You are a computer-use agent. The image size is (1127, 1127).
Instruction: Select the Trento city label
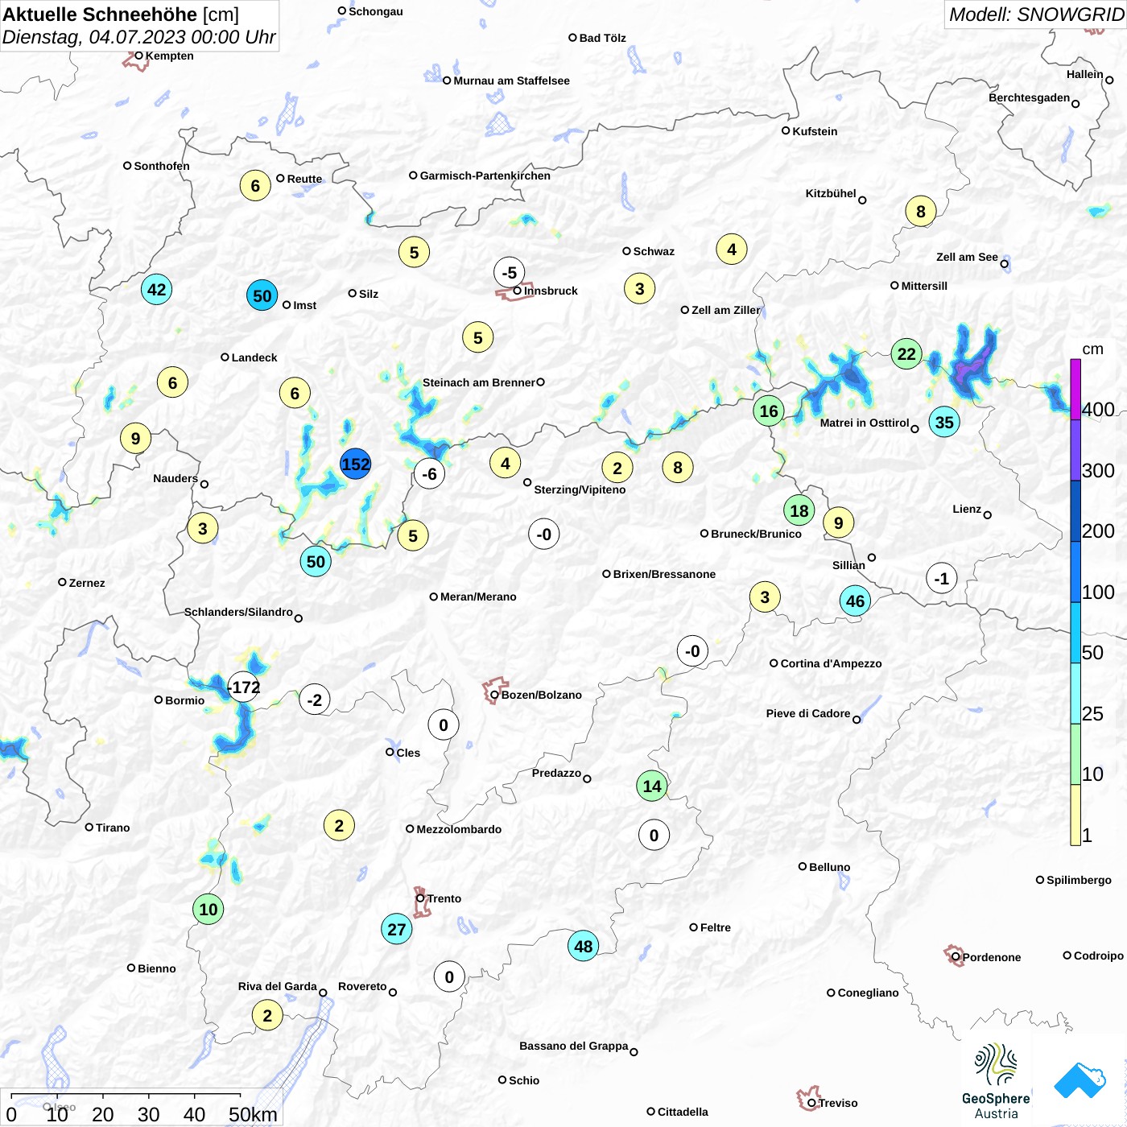pos(444,898)
